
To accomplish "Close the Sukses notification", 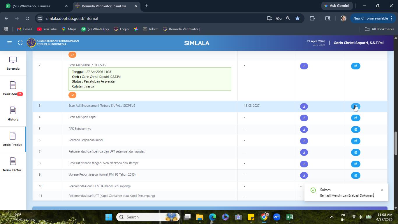I will tap(382, 190).
